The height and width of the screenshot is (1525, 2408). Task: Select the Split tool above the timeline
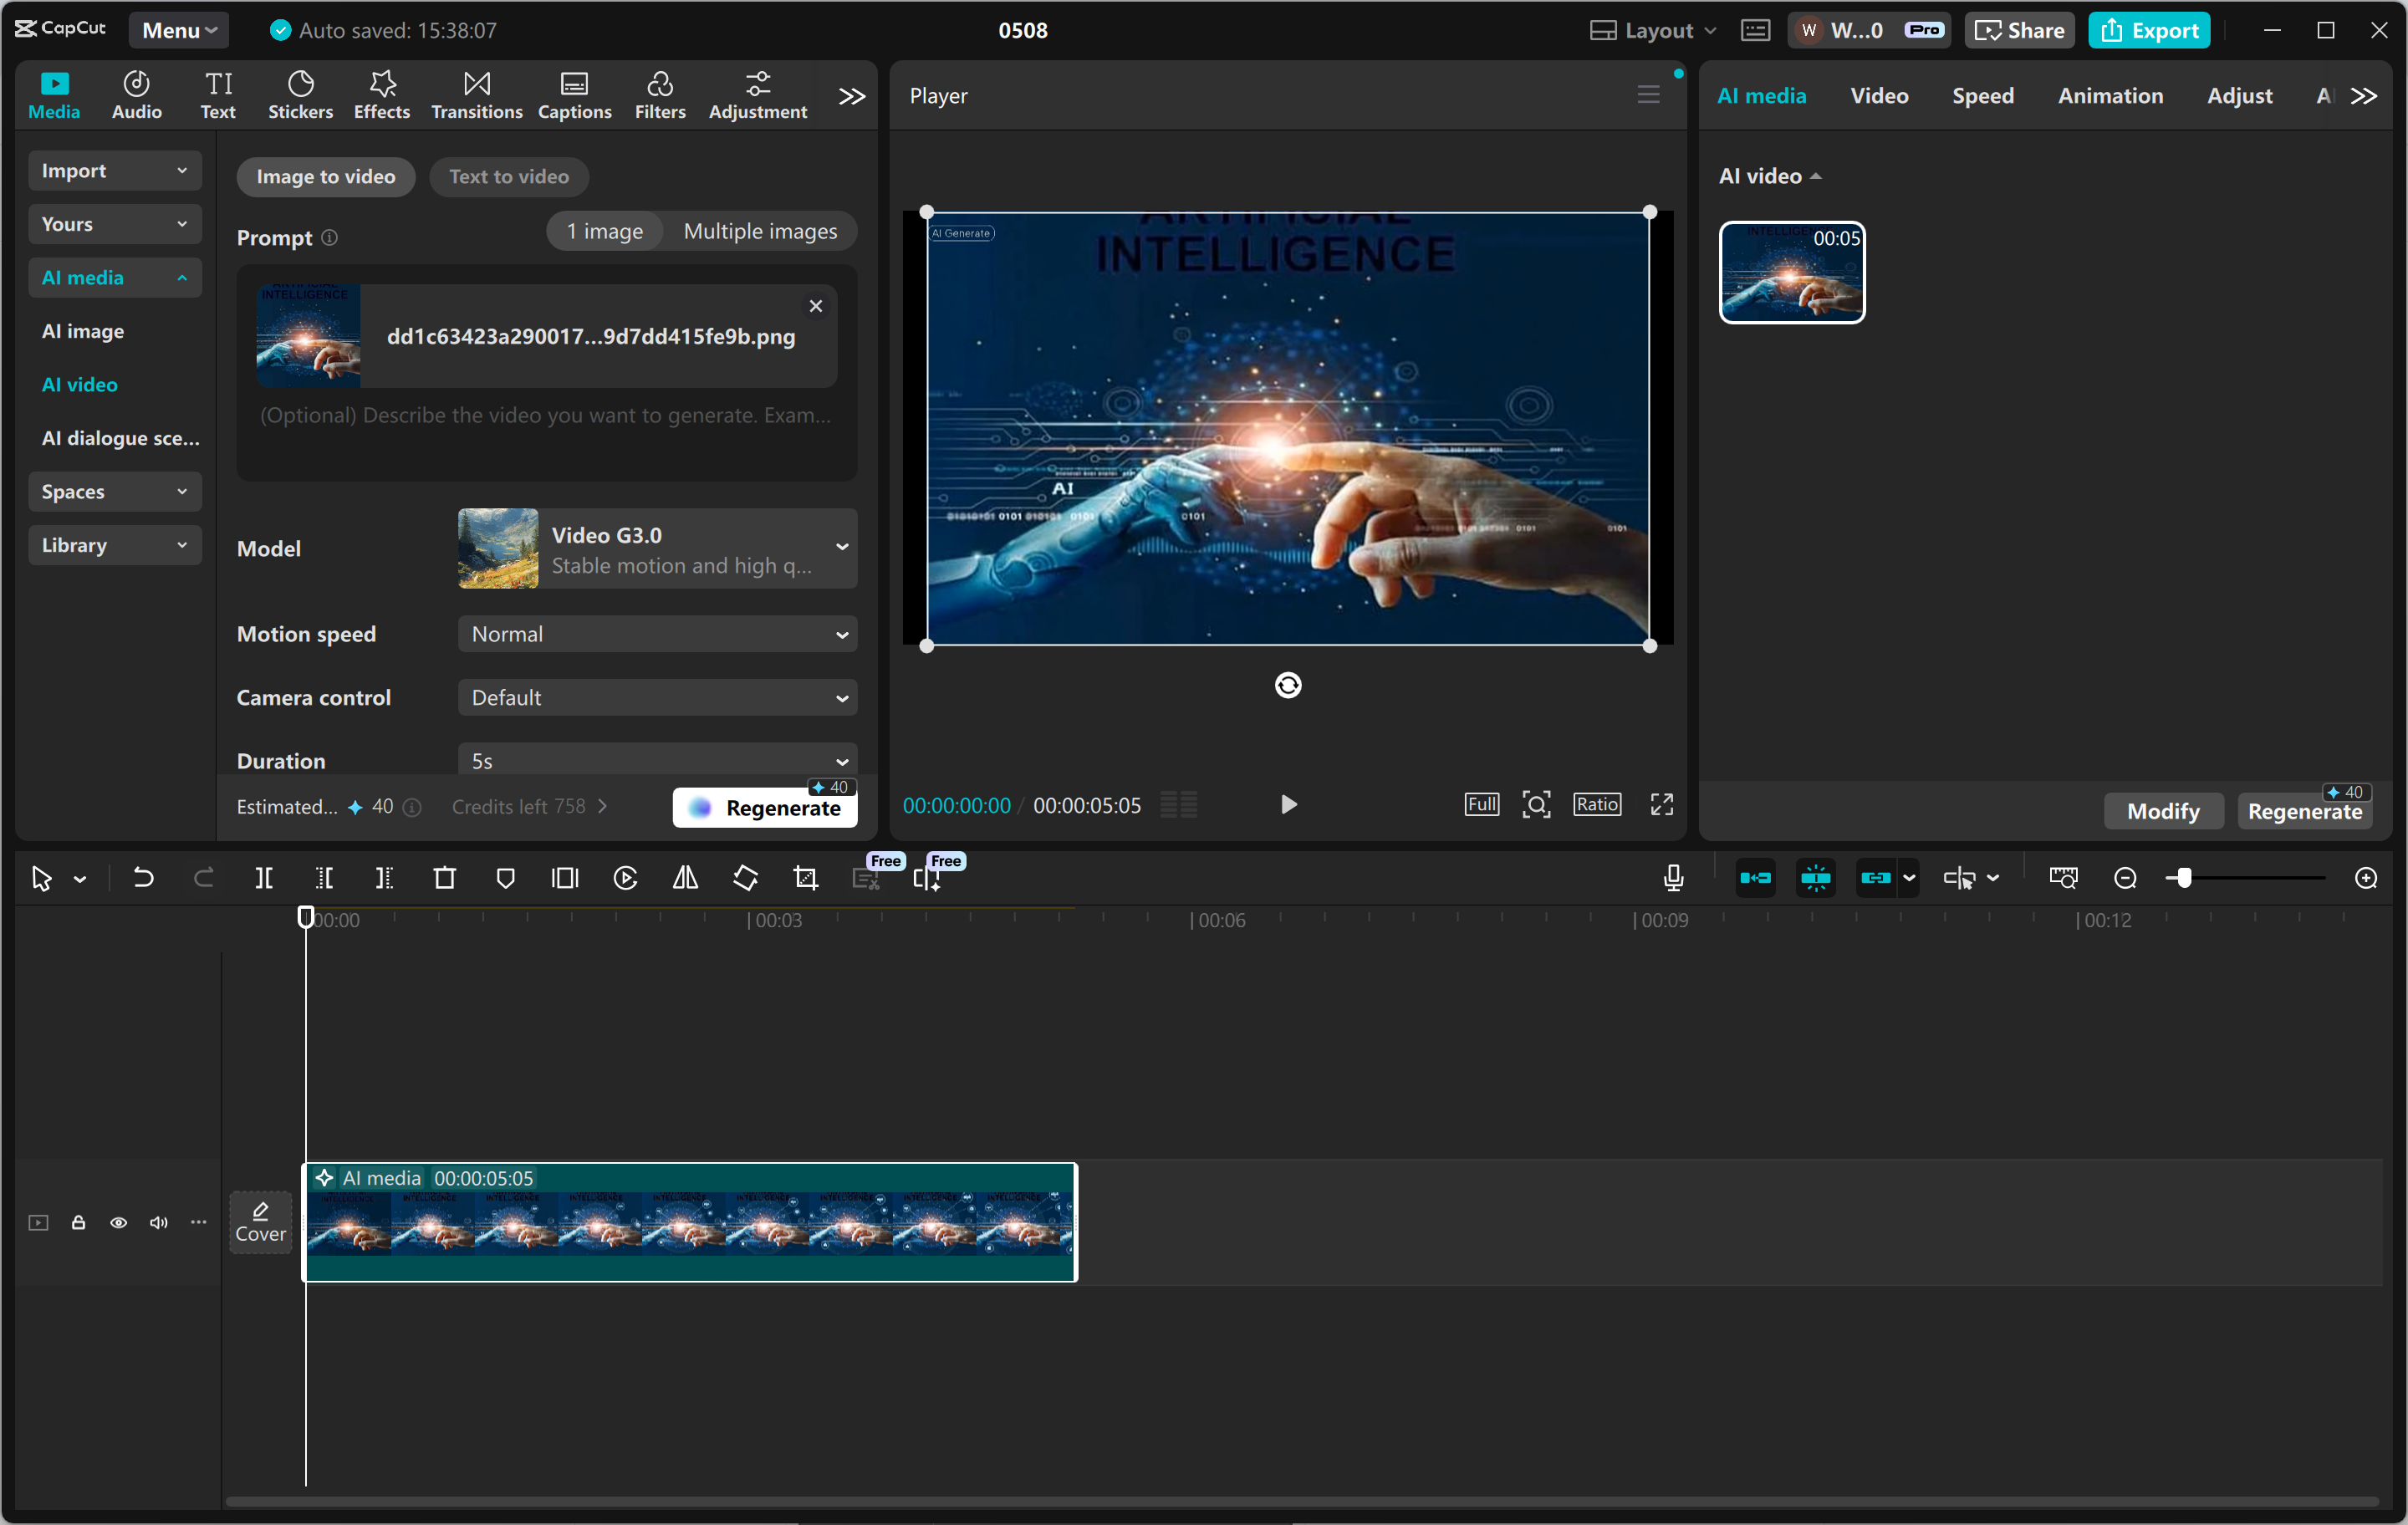(x=265, y=877)
